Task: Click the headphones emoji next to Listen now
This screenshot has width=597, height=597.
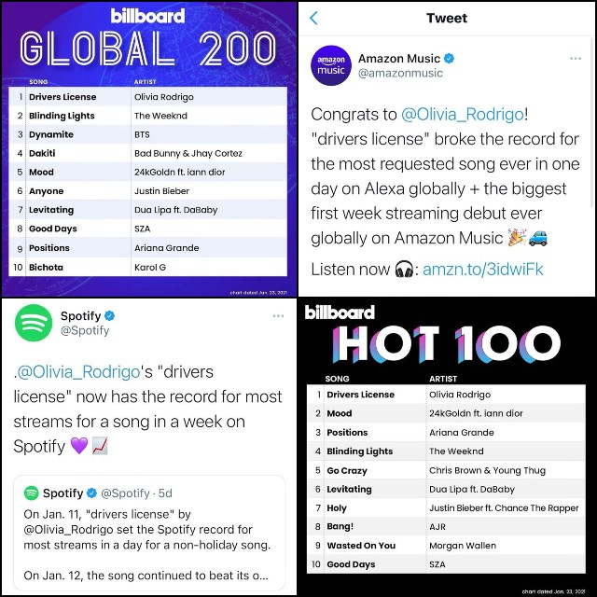Action: point(404,270)
